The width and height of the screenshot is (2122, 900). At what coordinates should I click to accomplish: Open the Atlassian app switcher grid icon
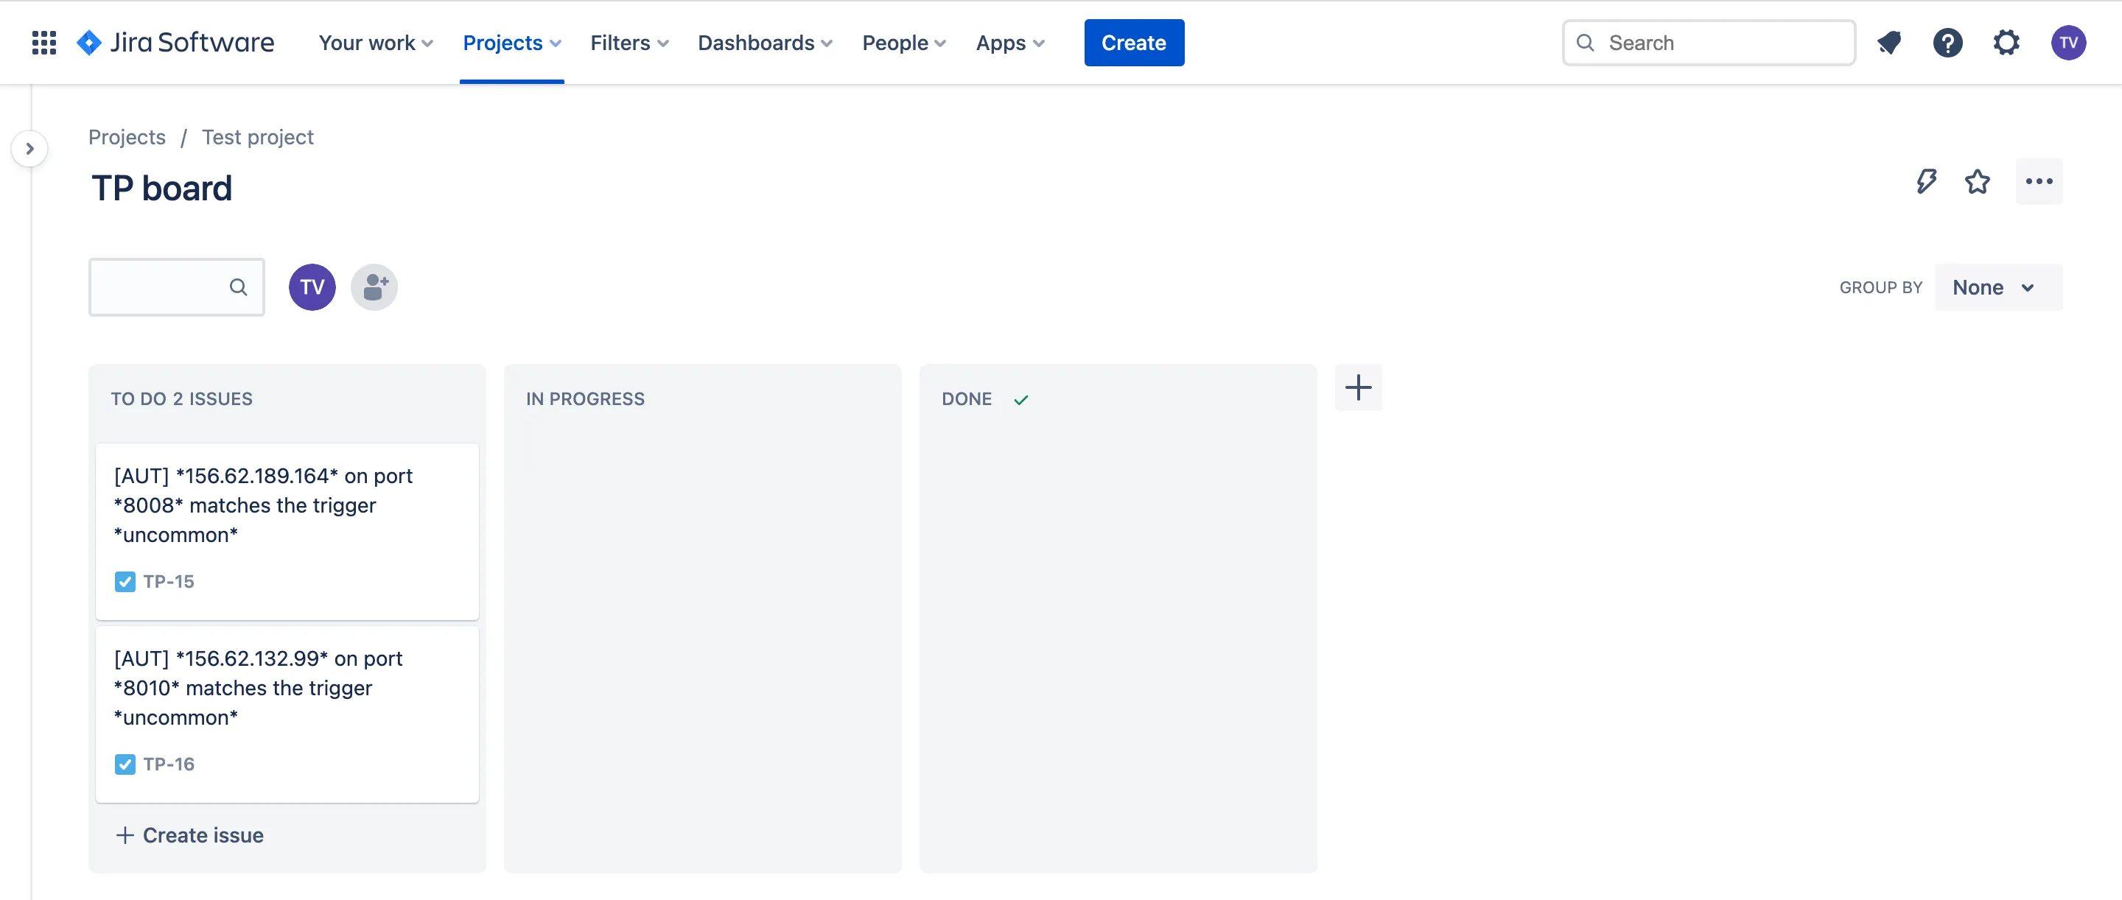tap(43, 42)
